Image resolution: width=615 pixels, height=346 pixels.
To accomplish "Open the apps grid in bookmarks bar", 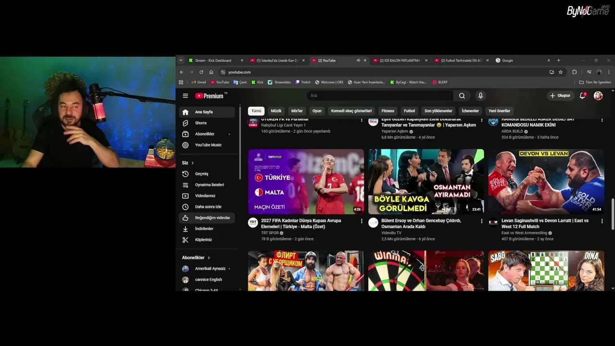I will (181, 82).
